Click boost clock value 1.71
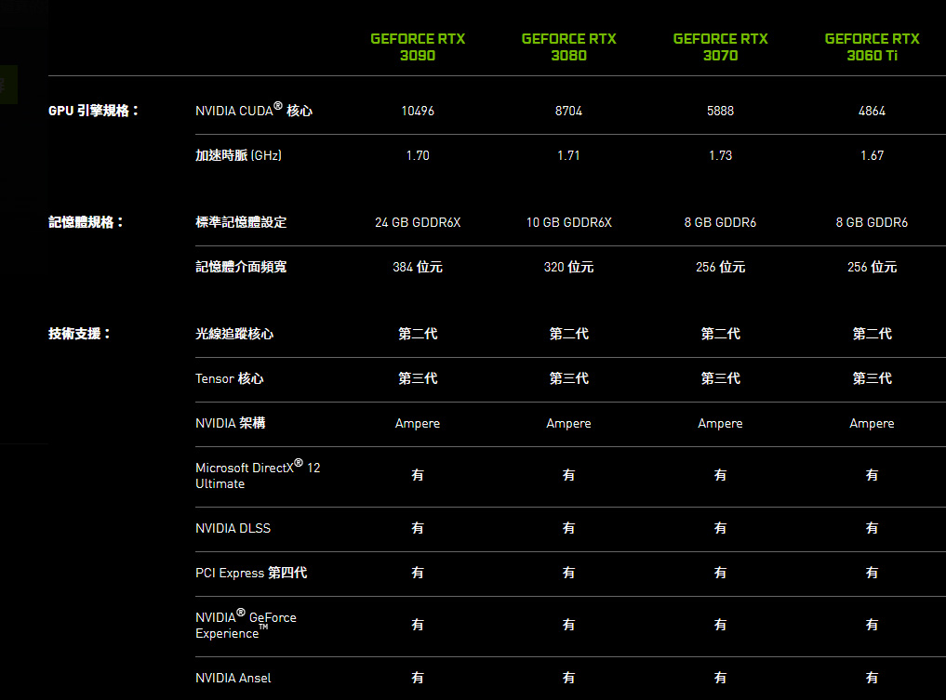The height and width of the screenshot is (700, 946). point(569,155)
